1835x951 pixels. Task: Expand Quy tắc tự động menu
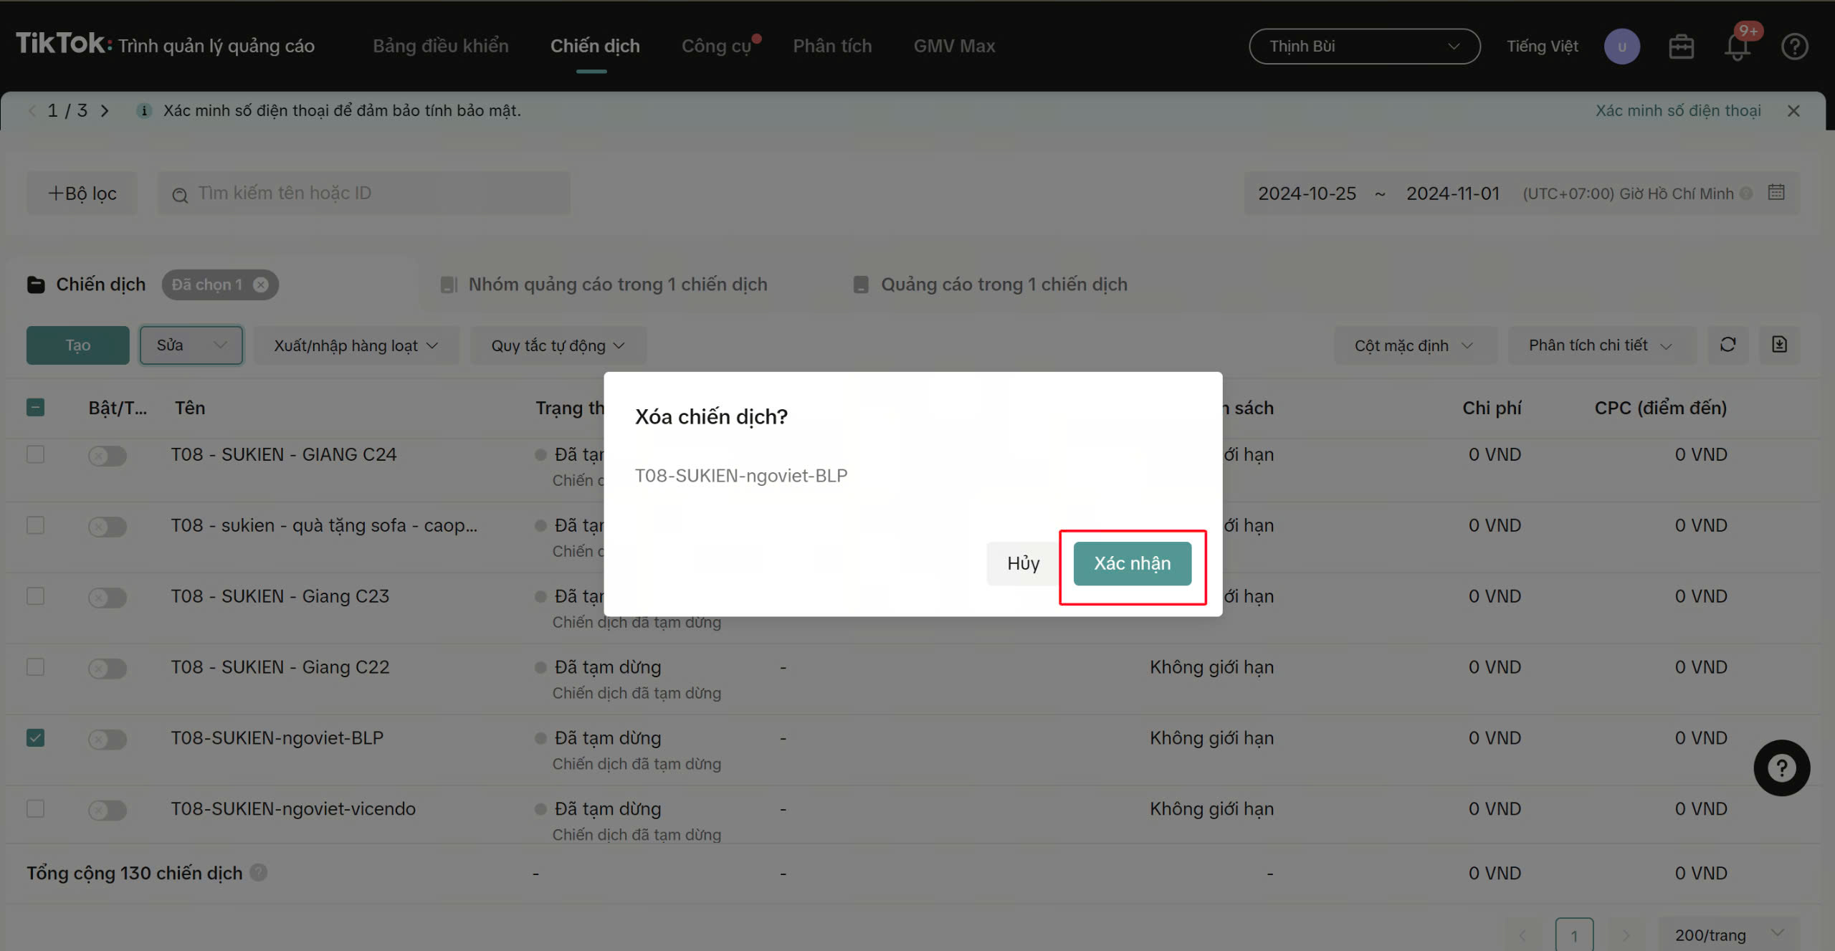(558, 345)
